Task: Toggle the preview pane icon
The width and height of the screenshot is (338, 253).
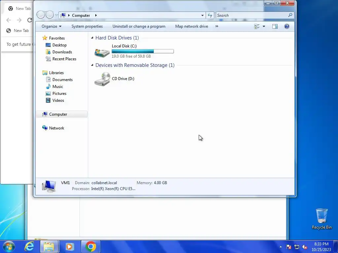Action: pos(275,26)
